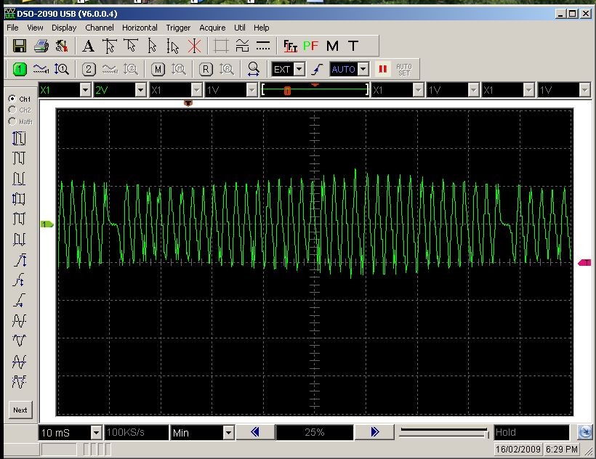This screenshot has height=459, width=596.
Task: Click the 25% position field
Action: pos(314,432)
